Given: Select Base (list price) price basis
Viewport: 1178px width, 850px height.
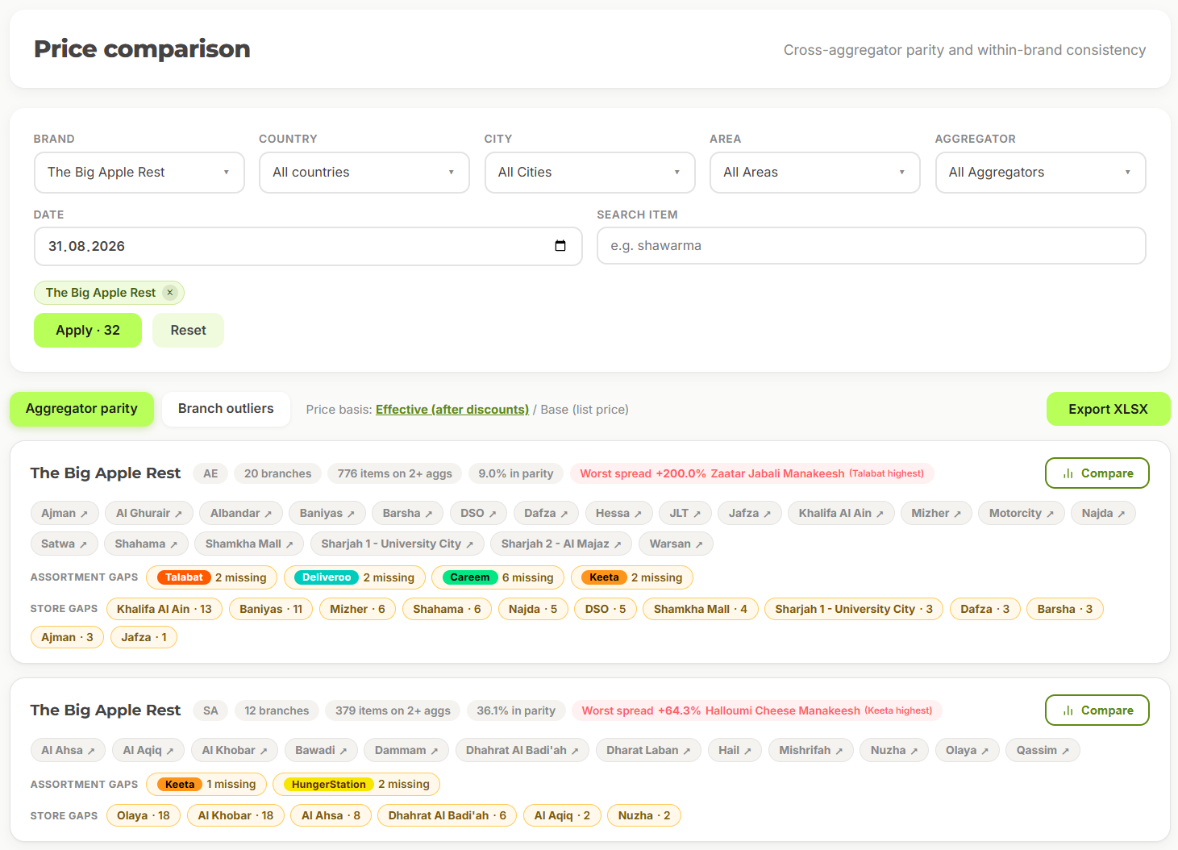Looking at the screenshot, I should (x=585, y=410).
